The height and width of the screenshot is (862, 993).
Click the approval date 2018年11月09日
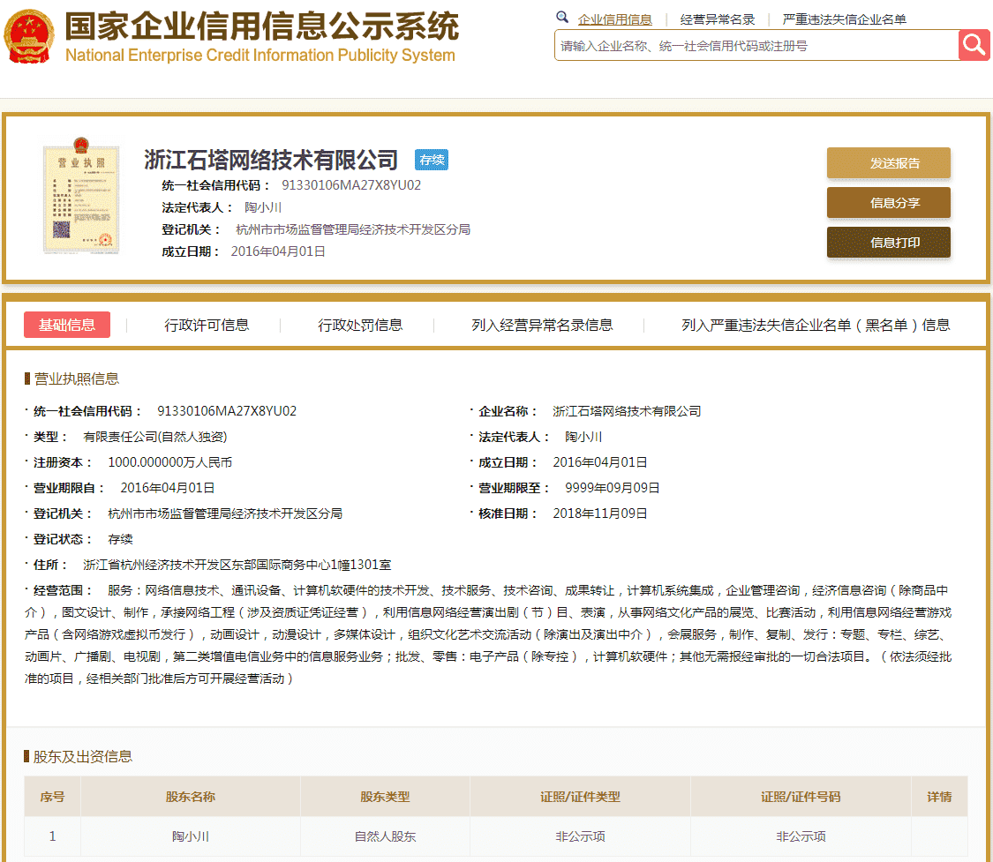tap(599, 513)
